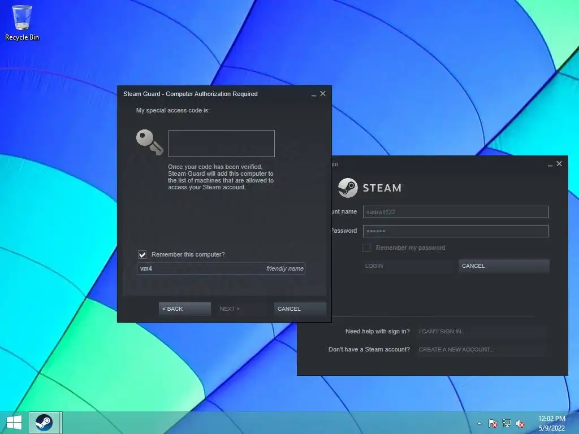Cancel the Steam login window
579x434 pixels.
(504, 266)
